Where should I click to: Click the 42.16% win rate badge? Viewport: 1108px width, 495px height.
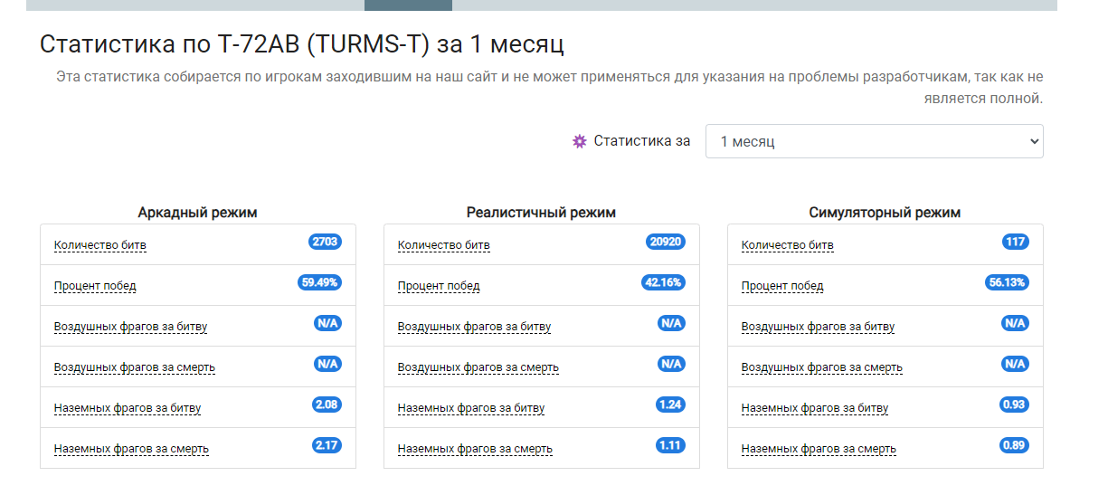663,282
